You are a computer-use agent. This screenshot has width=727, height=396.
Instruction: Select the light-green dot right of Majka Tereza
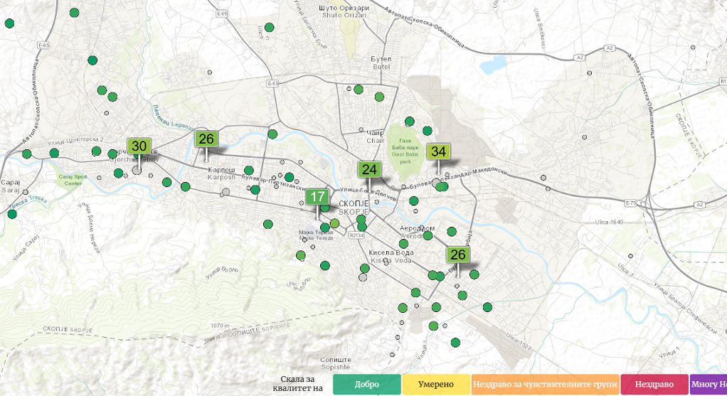click(334, 223)
